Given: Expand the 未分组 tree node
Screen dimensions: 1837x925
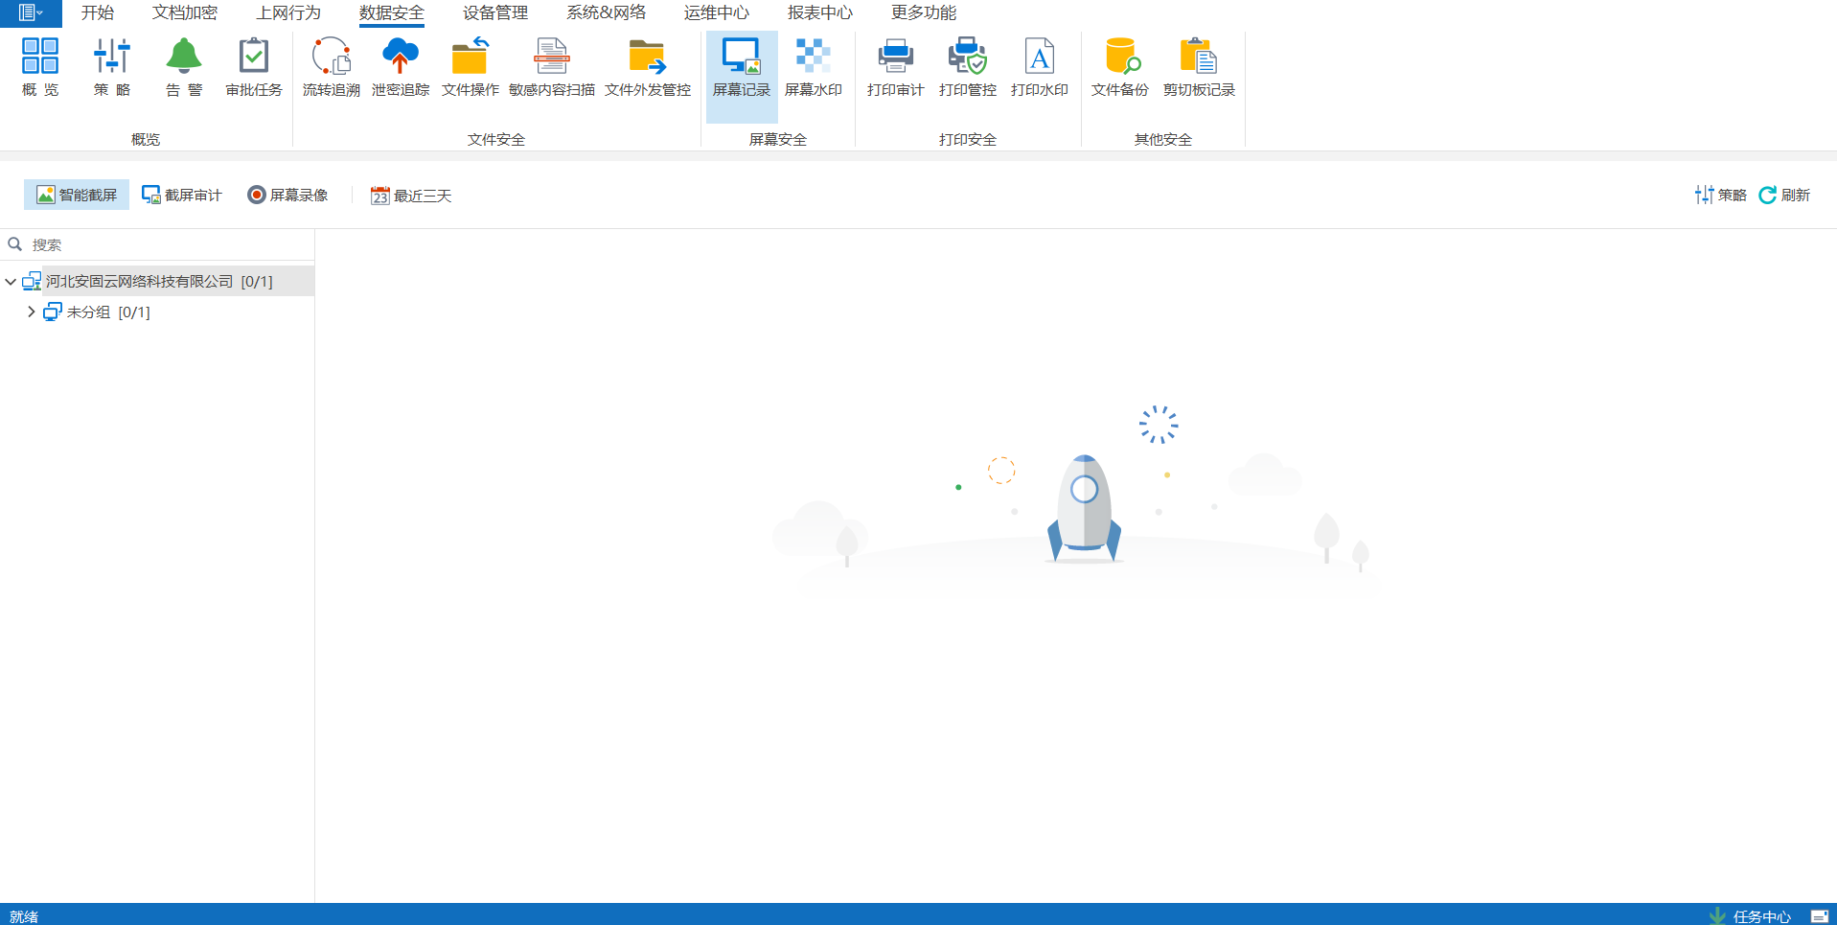Looking at the screenshot, I should 31,312.
